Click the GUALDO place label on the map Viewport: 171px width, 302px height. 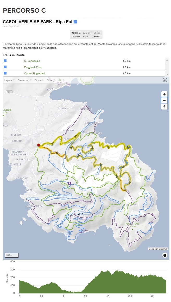(x=63, y=108)
